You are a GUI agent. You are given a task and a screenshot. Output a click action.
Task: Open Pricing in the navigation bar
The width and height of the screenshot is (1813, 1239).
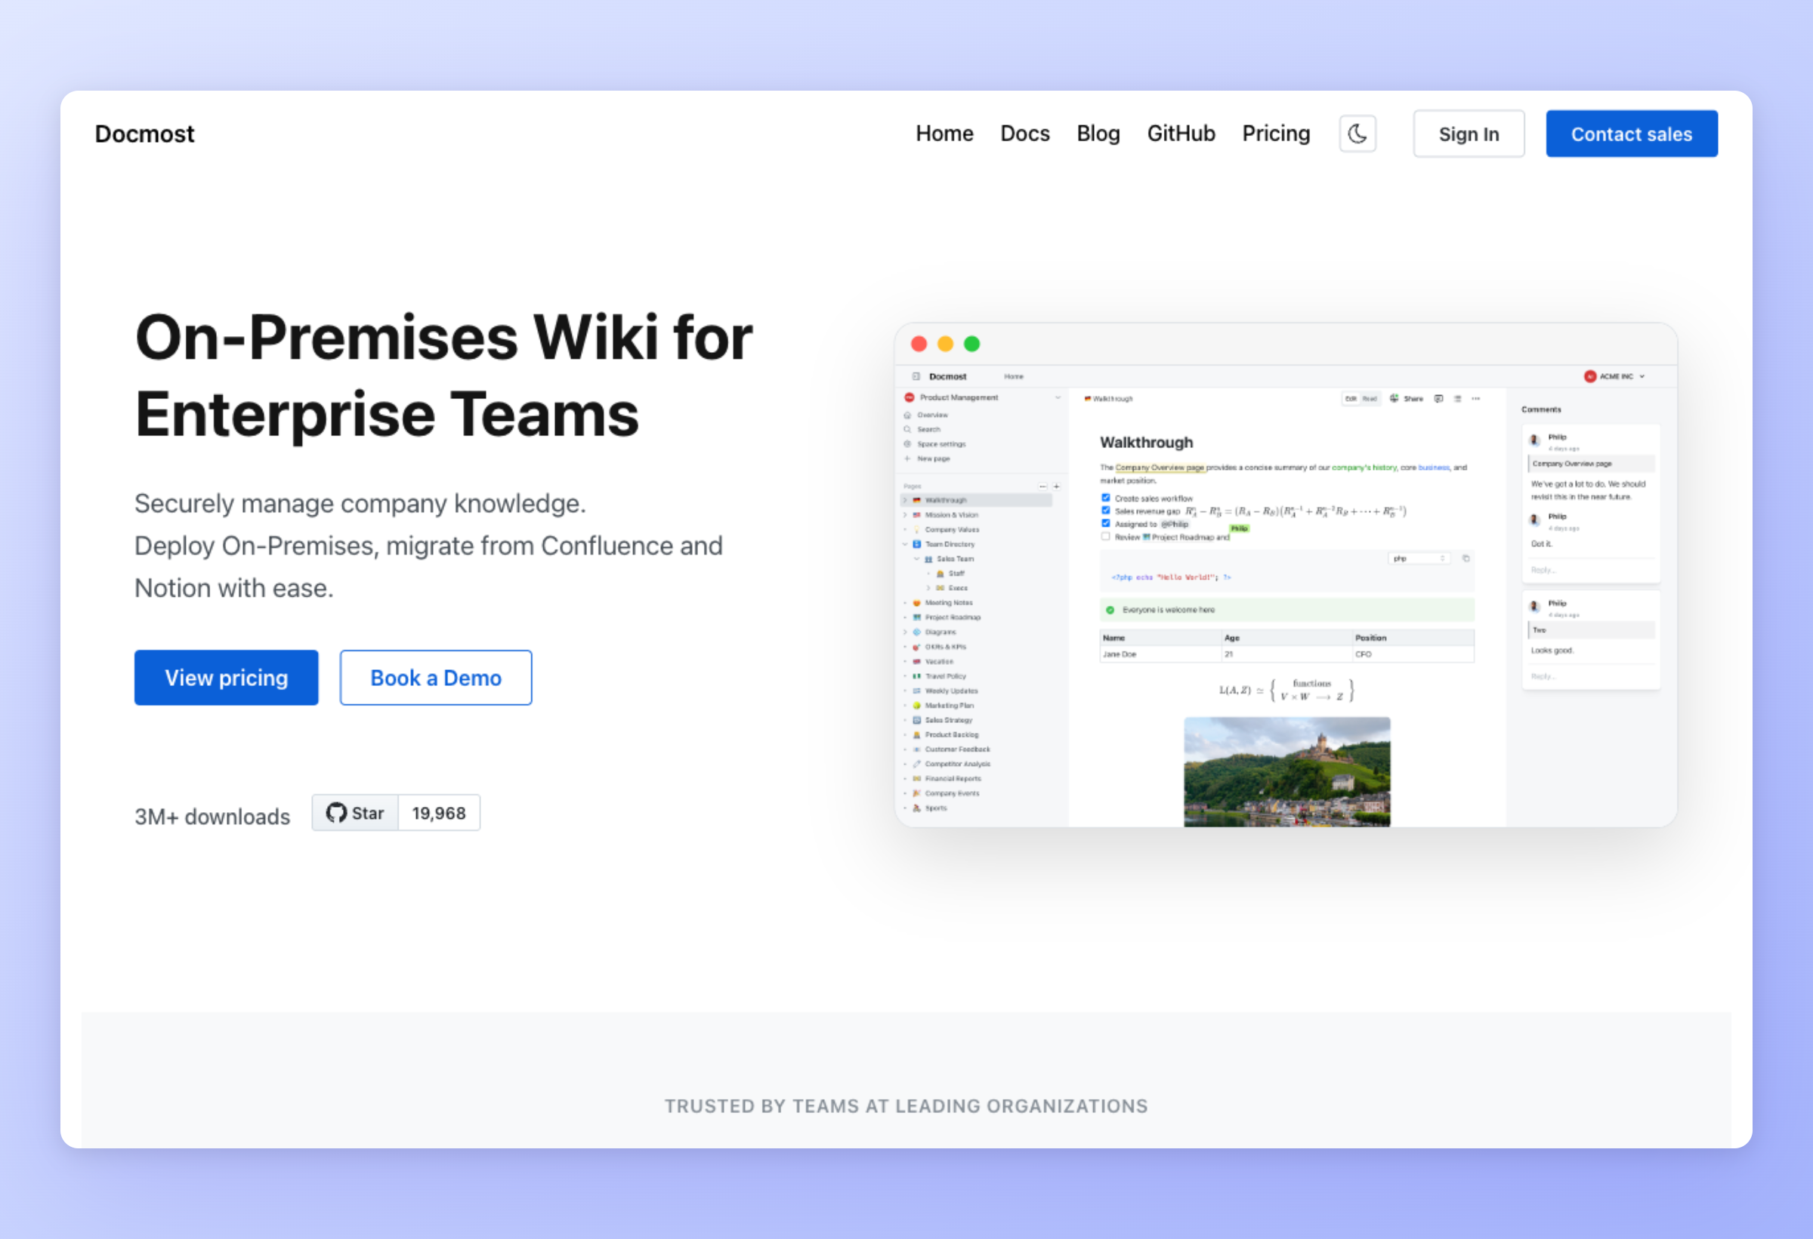pos(1275,134)
